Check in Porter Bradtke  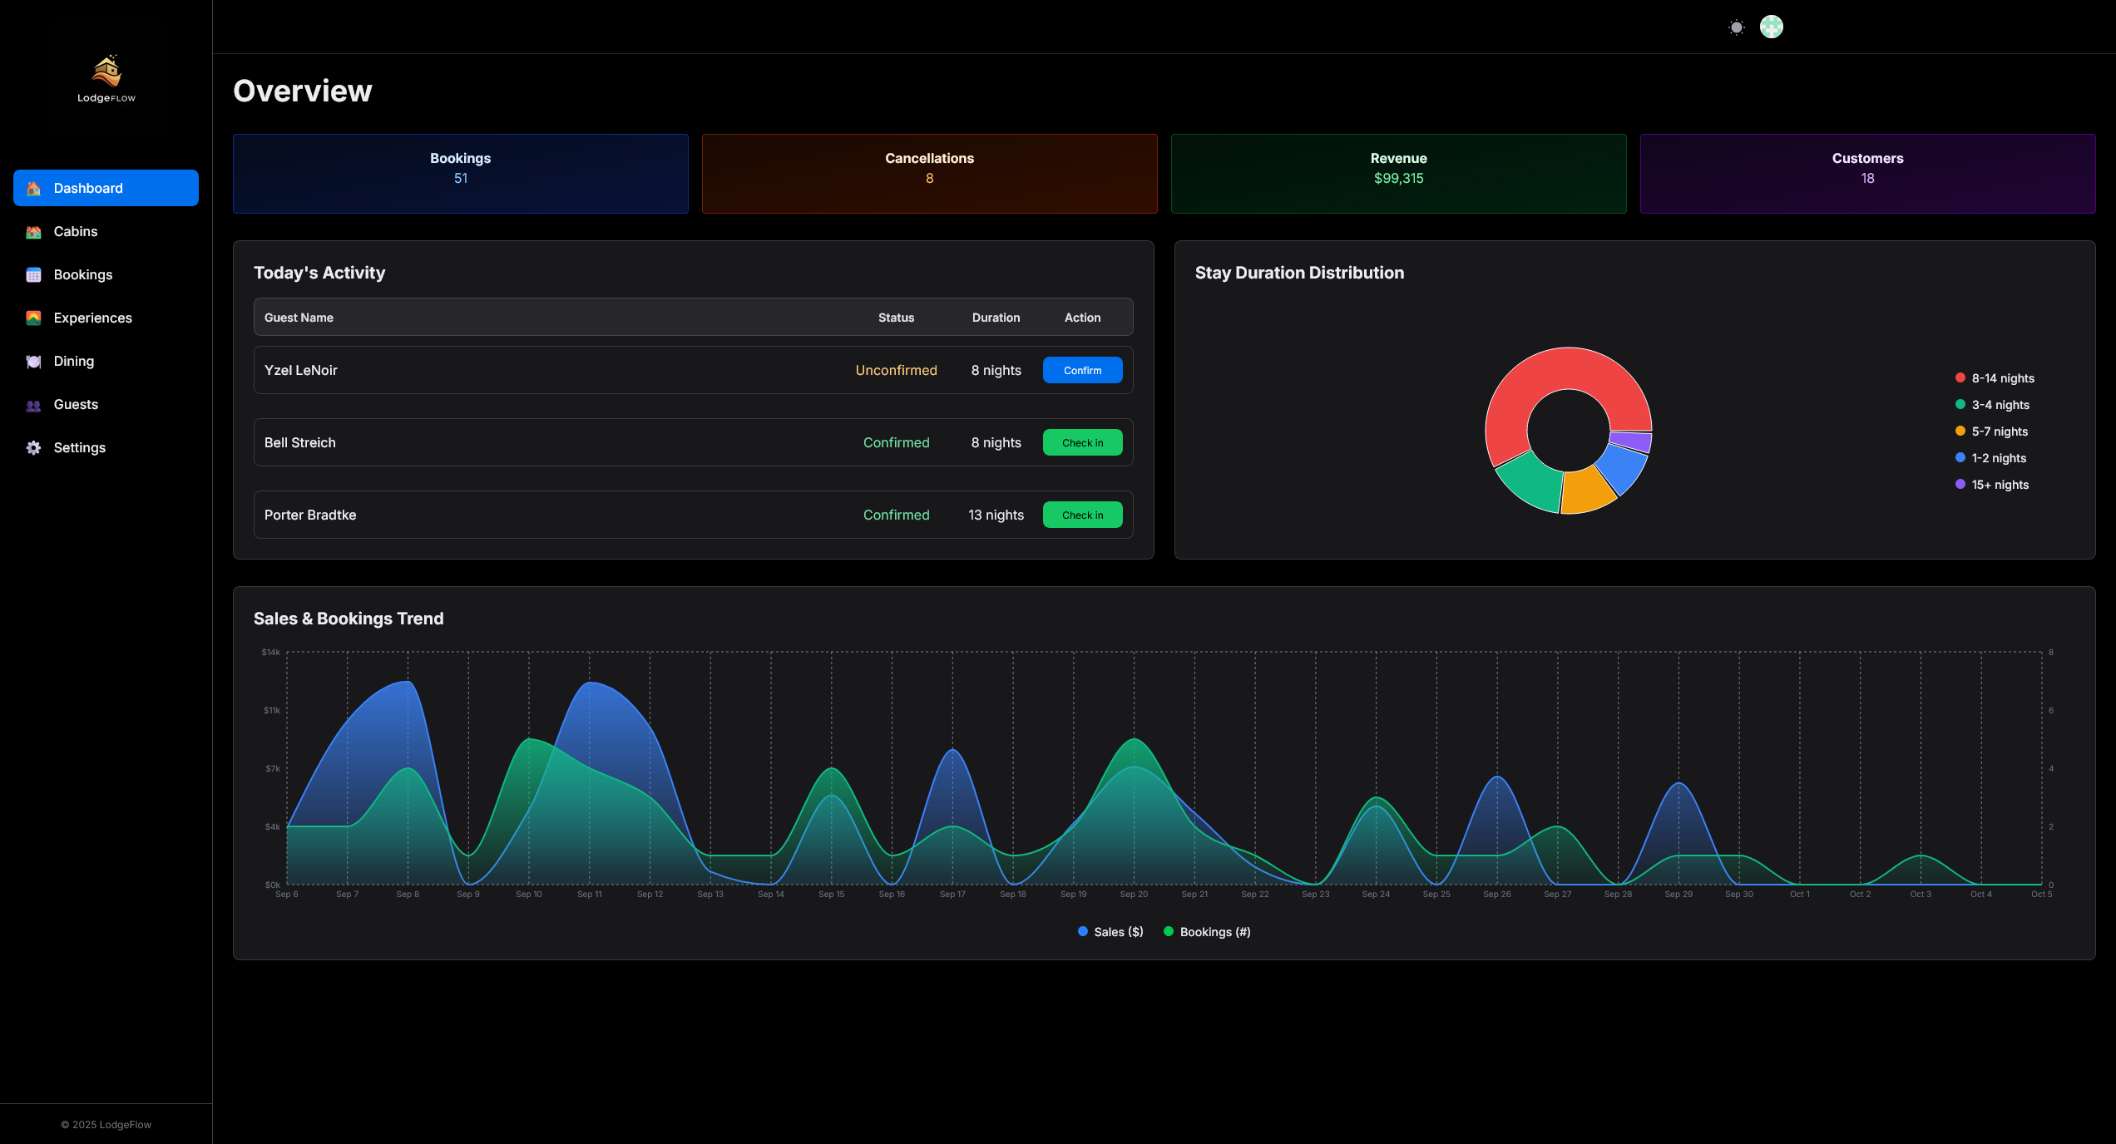[1082, 515]
